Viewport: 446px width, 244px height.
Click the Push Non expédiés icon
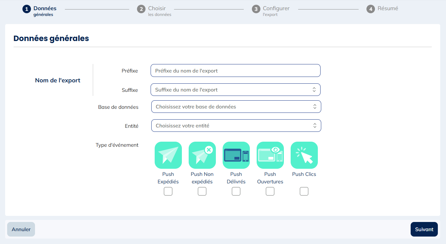pyautogui.click(x=202, y=155)
